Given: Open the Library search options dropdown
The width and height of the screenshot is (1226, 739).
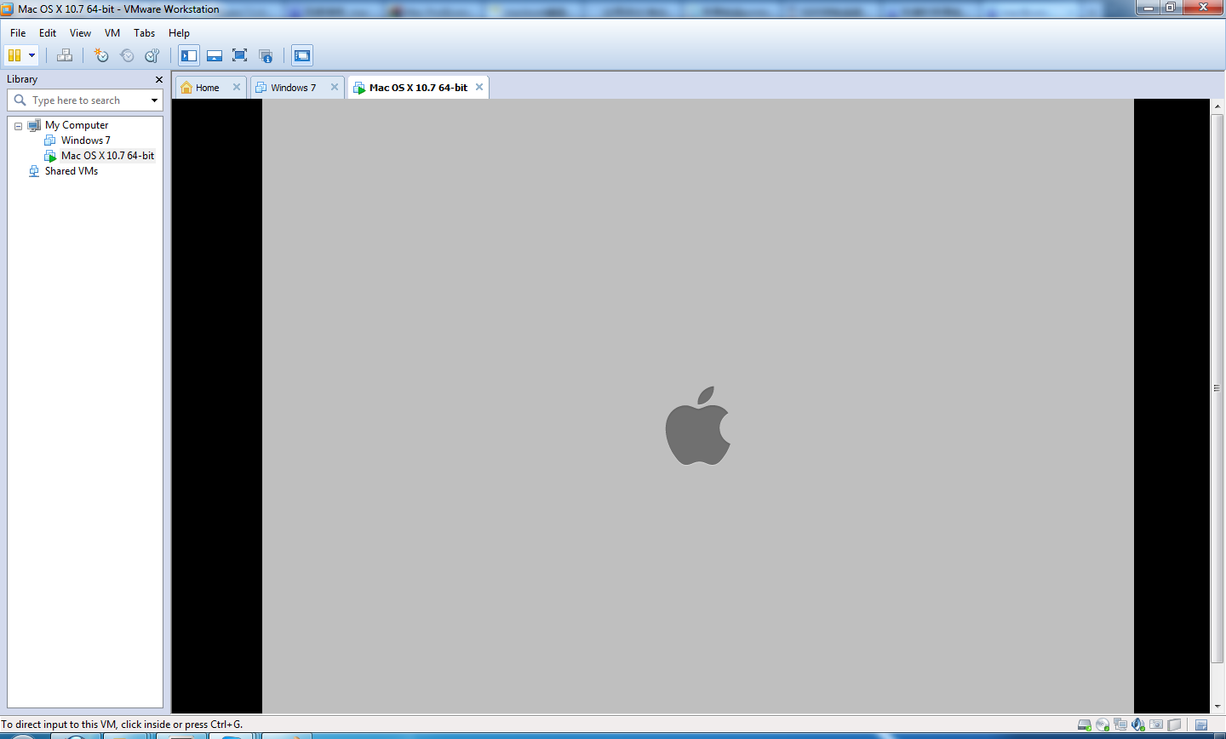Looking at the screenshot, I should click(x=154, y=100).
